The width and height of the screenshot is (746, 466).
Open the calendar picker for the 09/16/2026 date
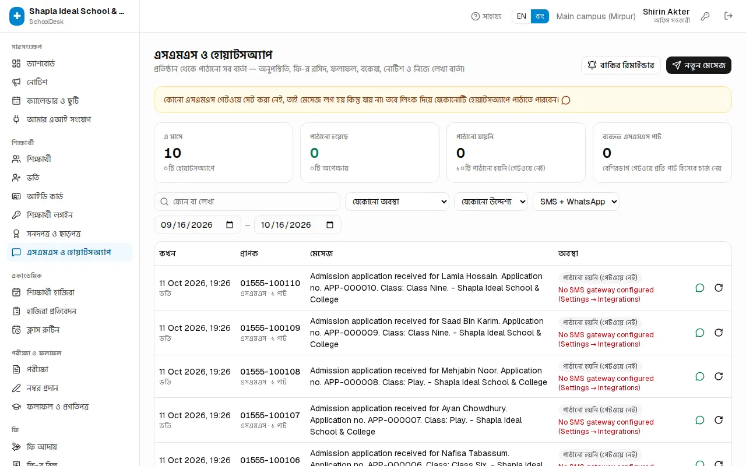pyautogui.click(x=230, y=225)
